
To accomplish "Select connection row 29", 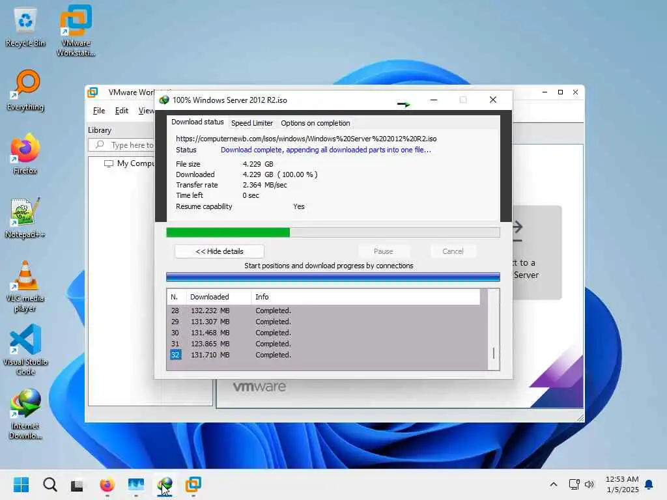I will point(327,322).
